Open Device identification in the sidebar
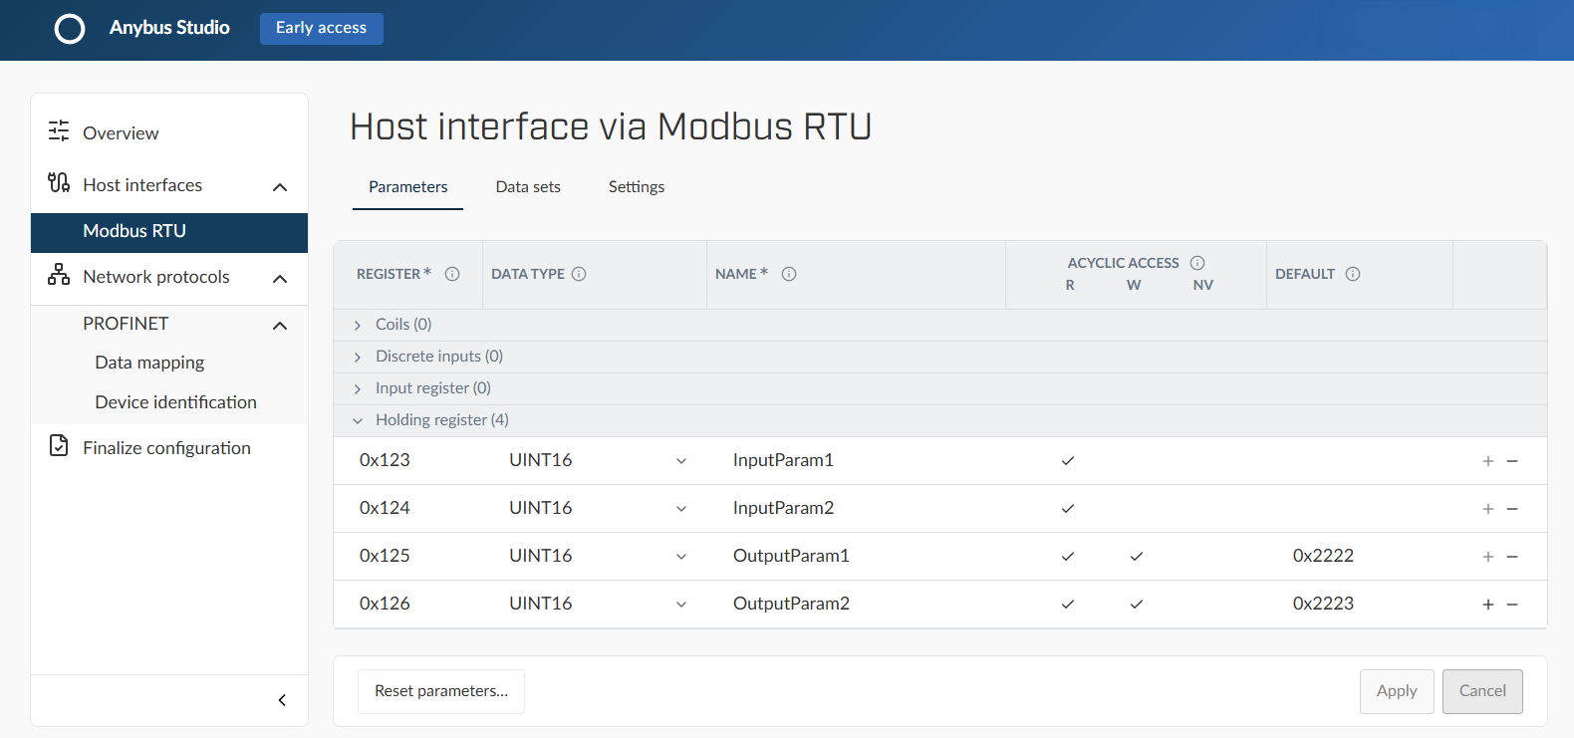This screenshot has width=1574, height=738. pos(175,402)
